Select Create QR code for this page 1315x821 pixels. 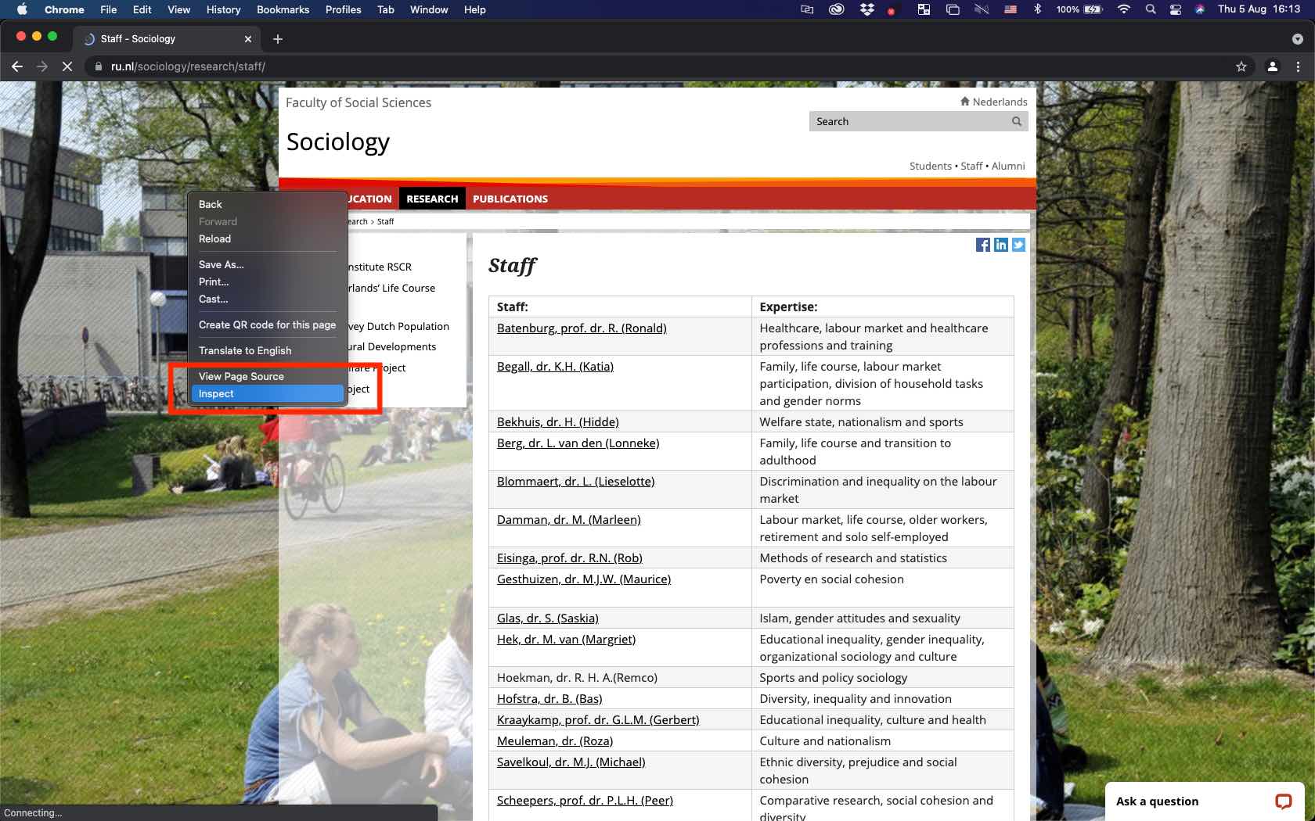(x=268, y=324)
